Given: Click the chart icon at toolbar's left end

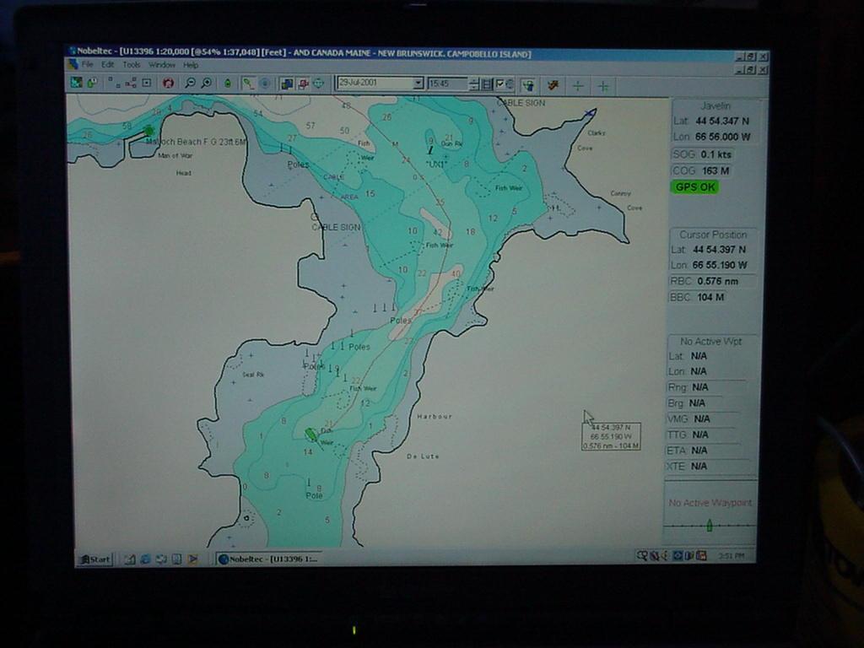Looking at the screenshot, I should click(x=76, y=83).
